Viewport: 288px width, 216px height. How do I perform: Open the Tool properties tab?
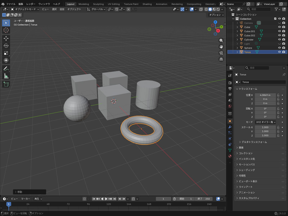230,75
